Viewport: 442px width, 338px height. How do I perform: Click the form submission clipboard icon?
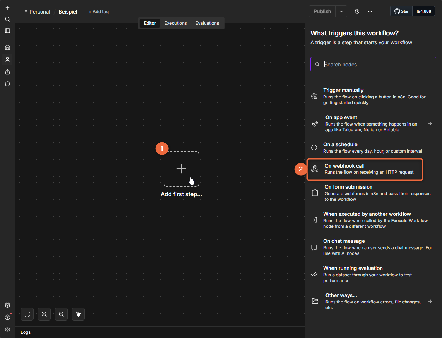(315, 193)
